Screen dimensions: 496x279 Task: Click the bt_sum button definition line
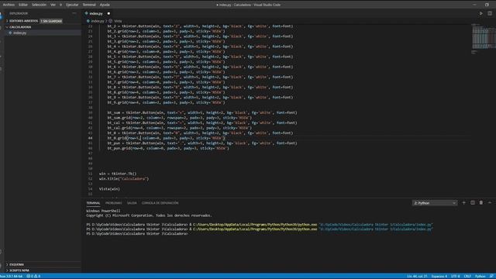(x=202, y=112)
